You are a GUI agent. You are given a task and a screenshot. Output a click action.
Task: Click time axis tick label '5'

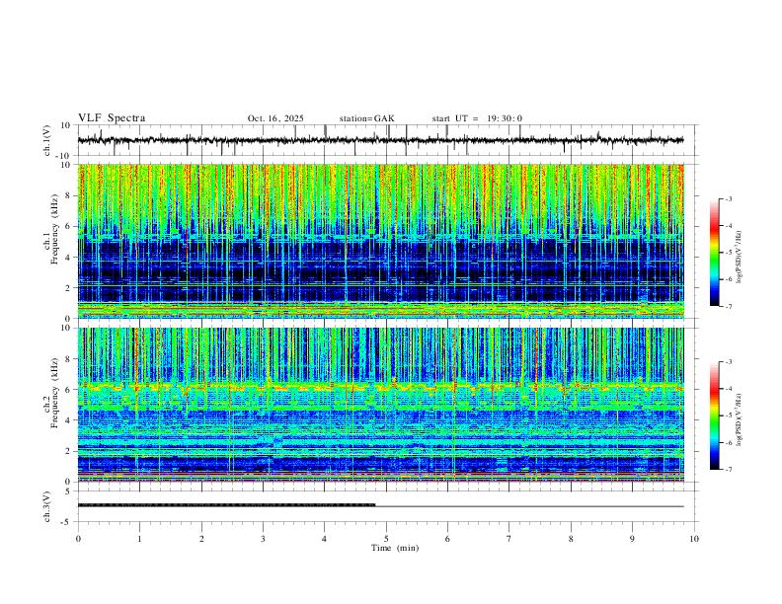tap(386, 539)
